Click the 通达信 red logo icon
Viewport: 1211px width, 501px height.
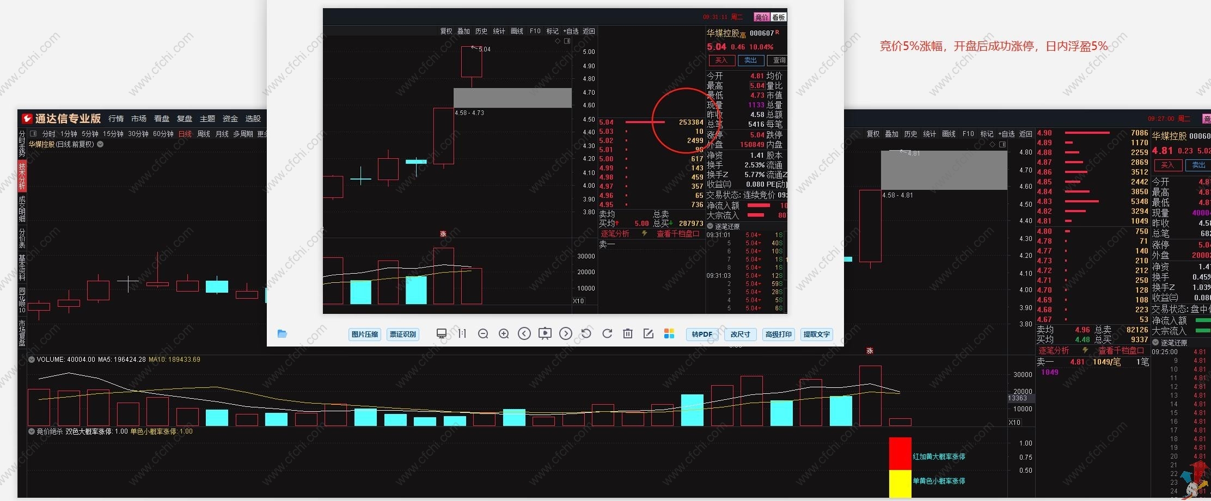pos(27,119)
